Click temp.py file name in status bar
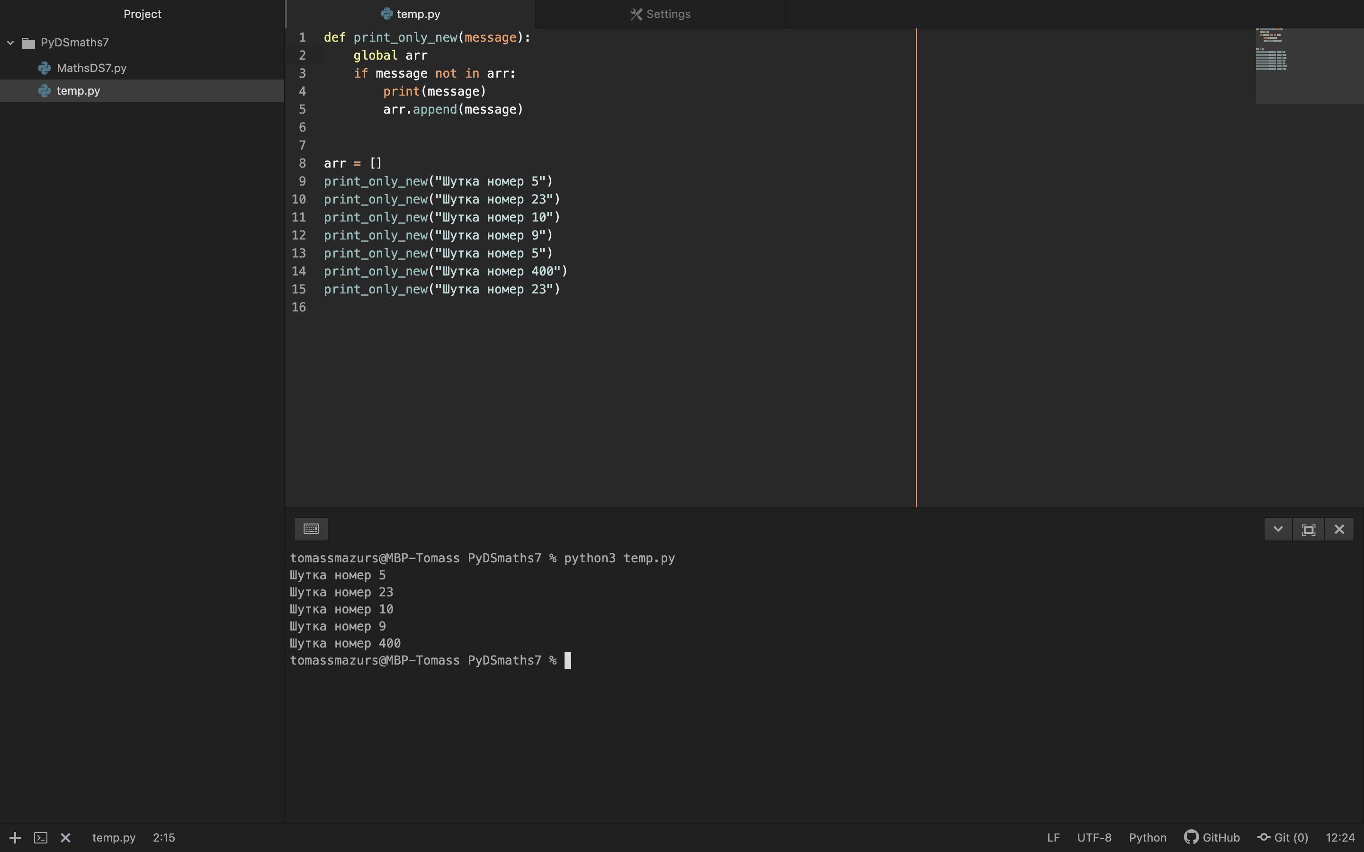This screenshot has height=852, width=1364. point(114,837)
